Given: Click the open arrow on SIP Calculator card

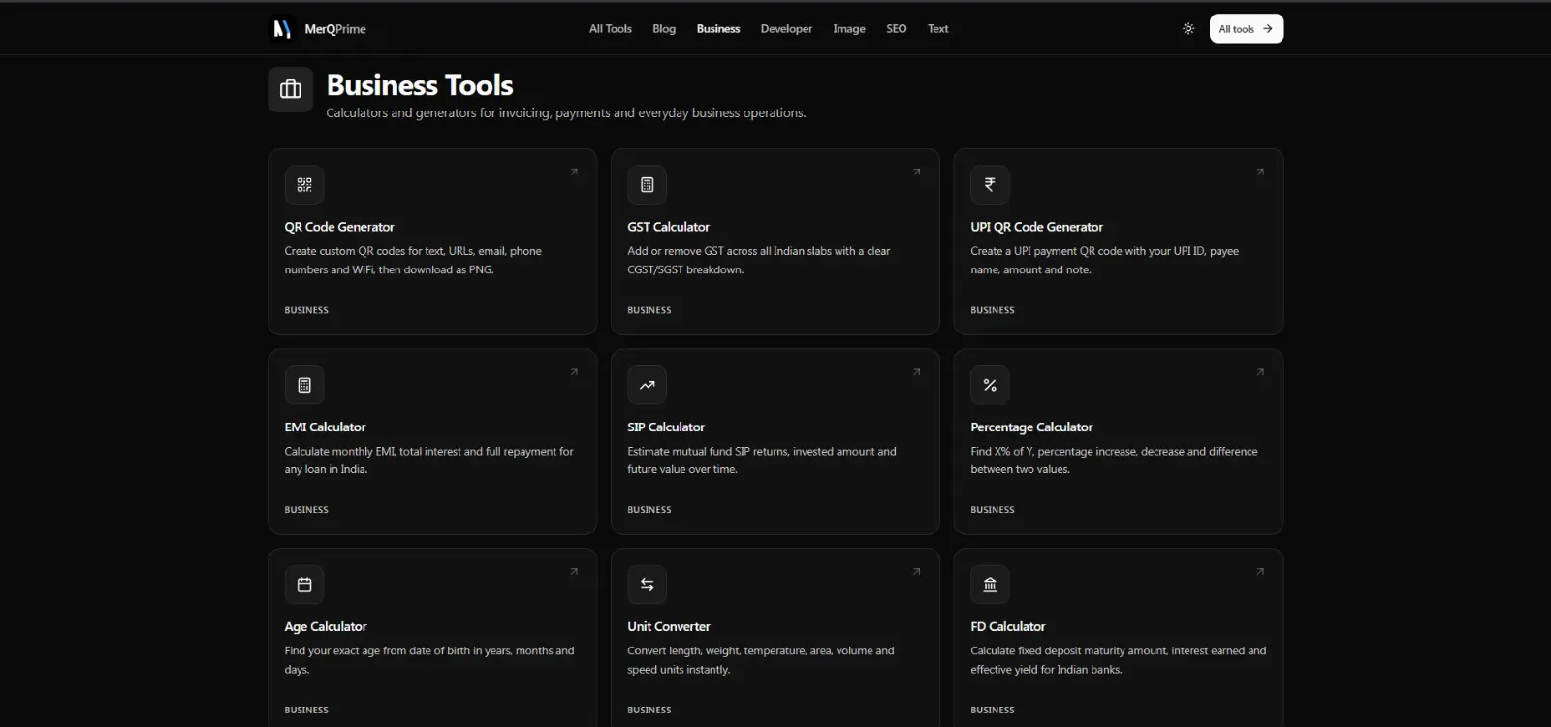Looking at the screenshot, I should pos(916,371).
